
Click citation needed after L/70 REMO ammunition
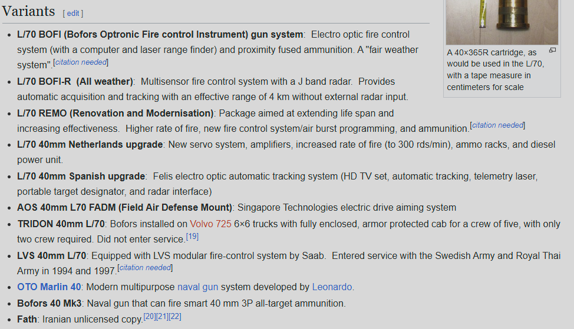coord(497,125)
